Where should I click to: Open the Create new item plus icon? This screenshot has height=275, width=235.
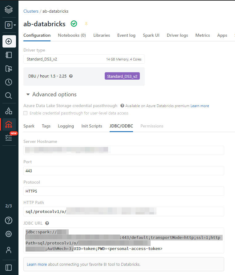click(x=9, y=41)
